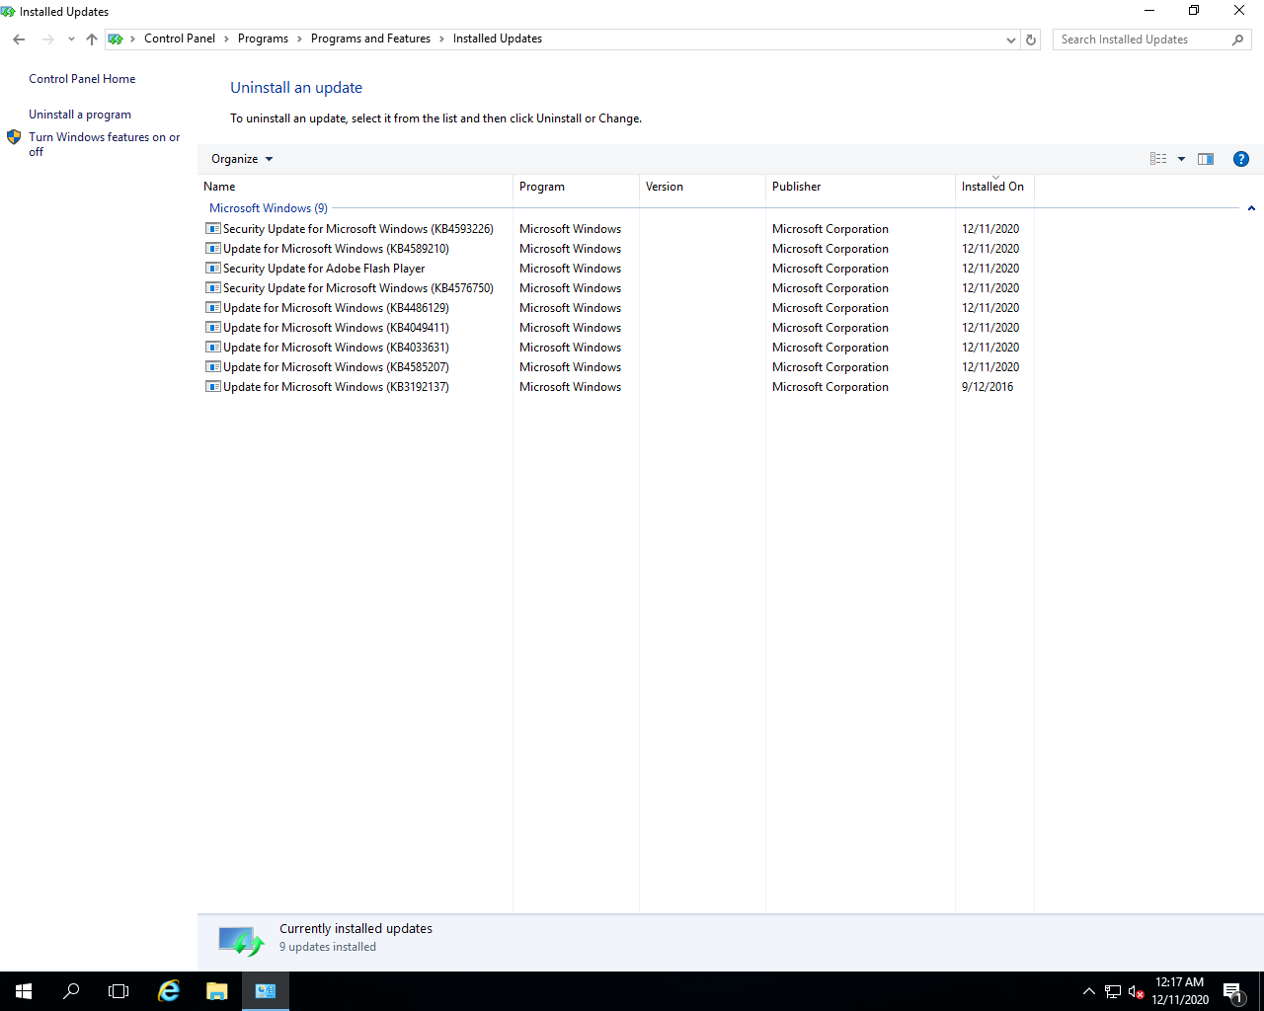Click the 9/12/2016 installed date cell

pyautogui.click(x=987, y=387)
